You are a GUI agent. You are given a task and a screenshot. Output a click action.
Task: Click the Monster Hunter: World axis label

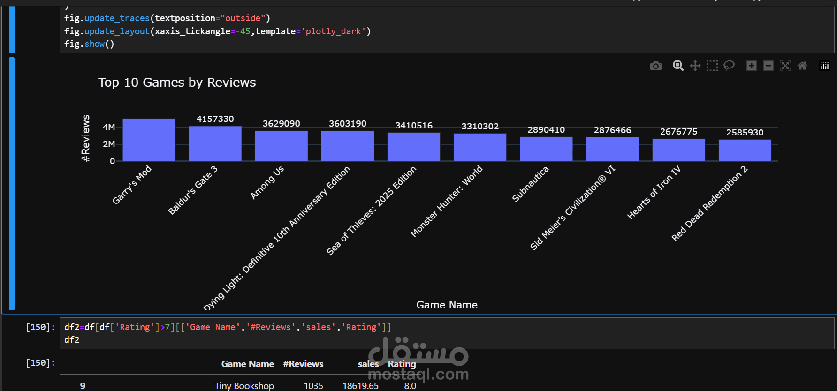(x=447, y=201)
